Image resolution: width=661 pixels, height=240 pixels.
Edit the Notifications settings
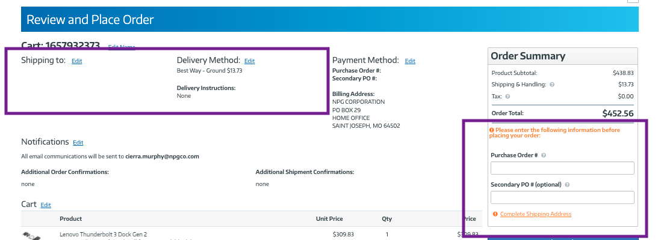coord(78,142)
